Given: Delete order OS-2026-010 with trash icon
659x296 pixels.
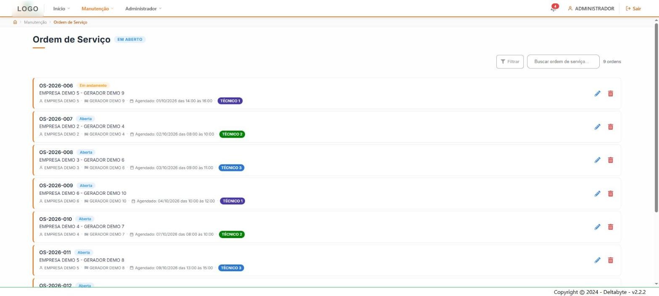Looking at the screenshot, I should pos(611,227).
